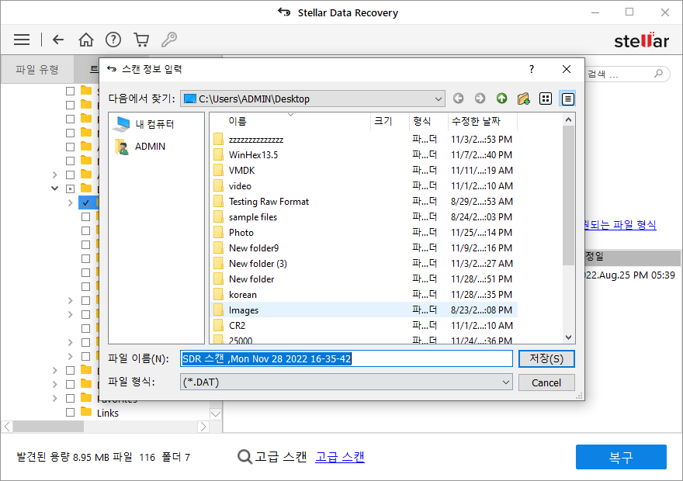The width and height of the screenshot is (683, 481).
Task: Select the WinHex13.5 folder
Action: (254, 155)
